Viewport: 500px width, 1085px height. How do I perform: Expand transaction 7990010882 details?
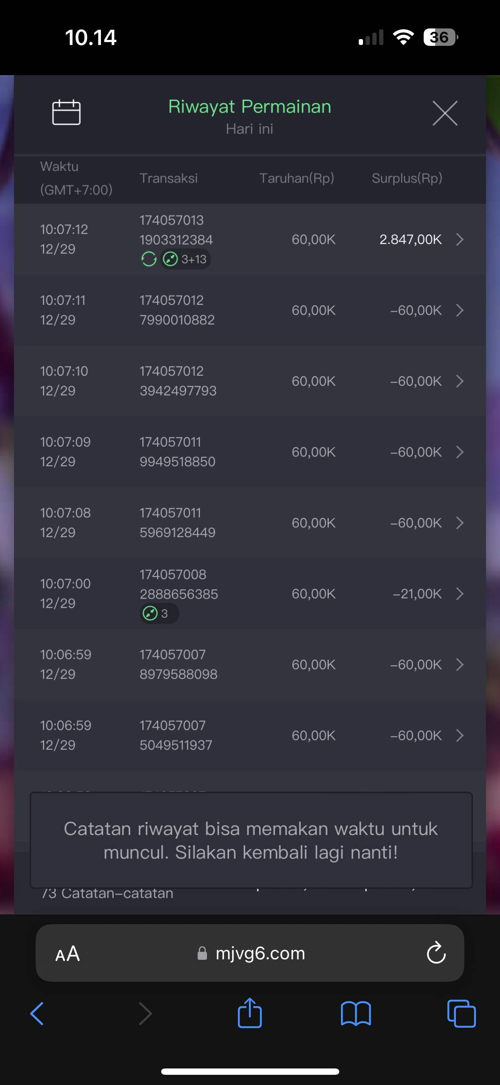(x=460, y=310)
